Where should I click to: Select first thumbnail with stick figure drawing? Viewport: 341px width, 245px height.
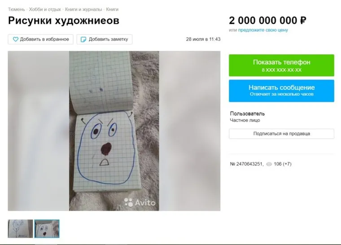21,229
